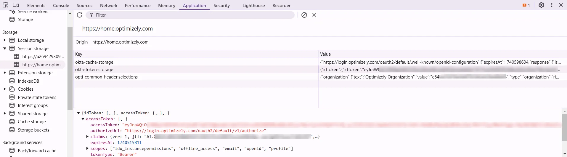The image size is (567, 157).
Task: Select the opti-common-header:selections row
Action: [320, 77]
